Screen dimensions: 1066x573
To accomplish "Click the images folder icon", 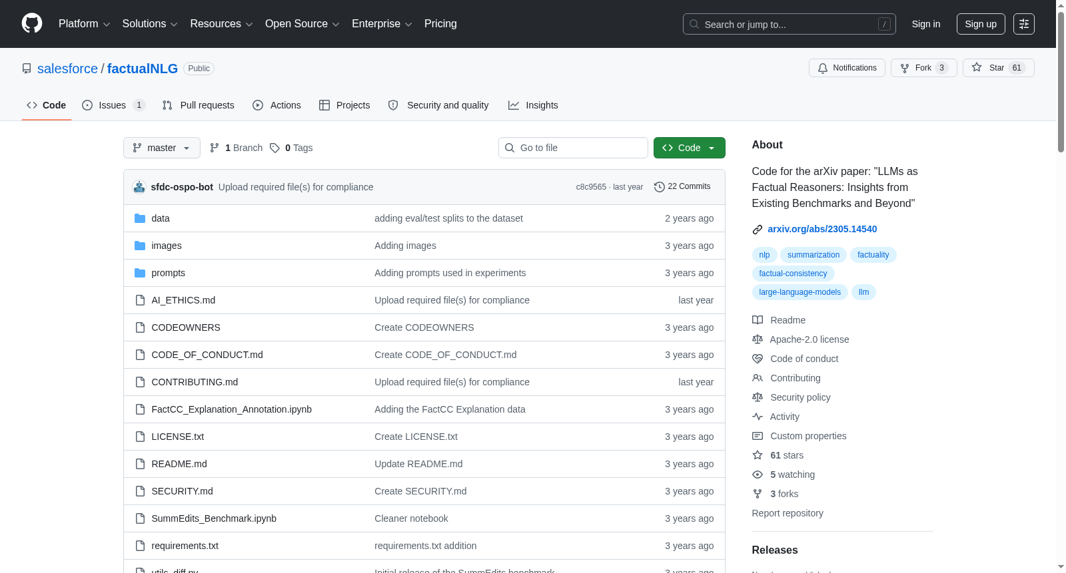I will click(140, 246).
